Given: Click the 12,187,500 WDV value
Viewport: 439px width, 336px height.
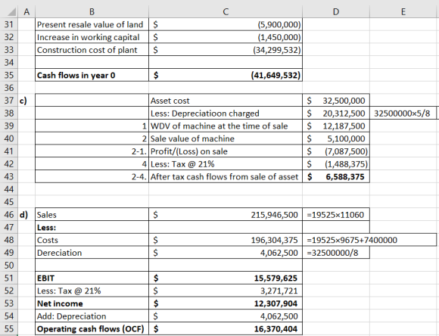Looking at the screenshot, I should click(336, 126).
